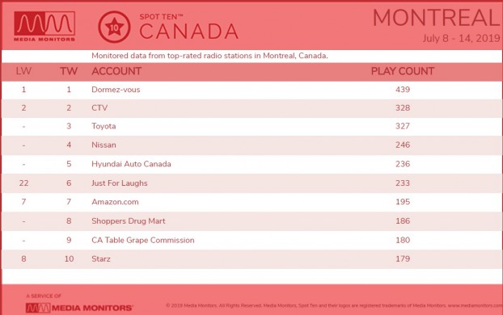
Task: Click the CANADA title text
Action: 188,31
